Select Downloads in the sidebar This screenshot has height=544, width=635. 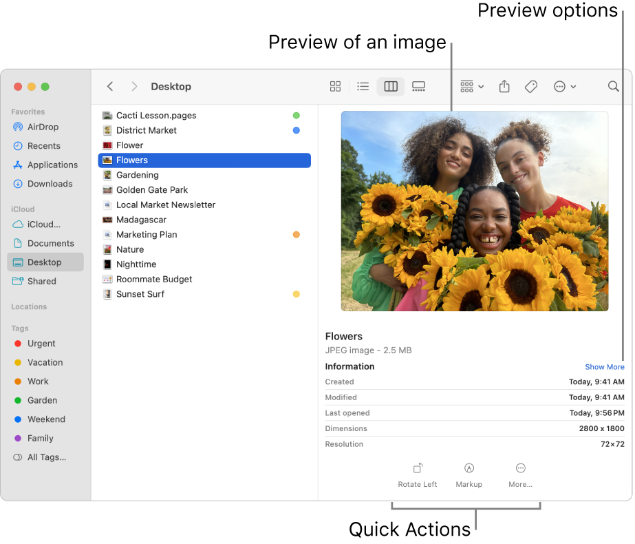coord(50,184)
